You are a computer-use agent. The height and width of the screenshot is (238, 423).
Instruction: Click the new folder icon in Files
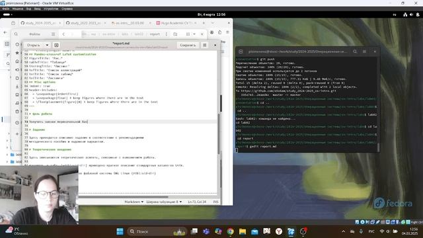[175, 34]
